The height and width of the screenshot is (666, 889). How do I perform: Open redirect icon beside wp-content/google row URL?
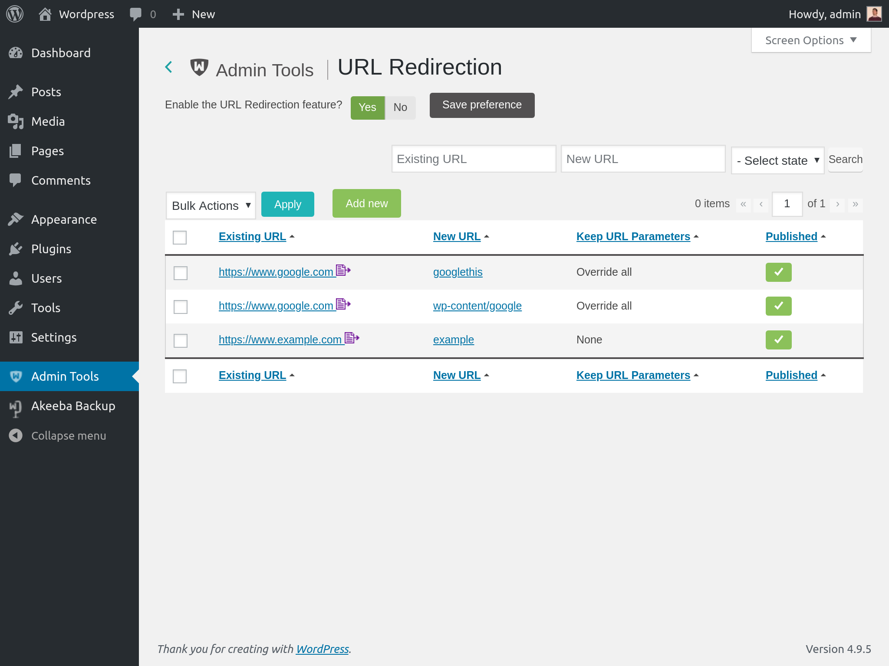coord(343,304)
